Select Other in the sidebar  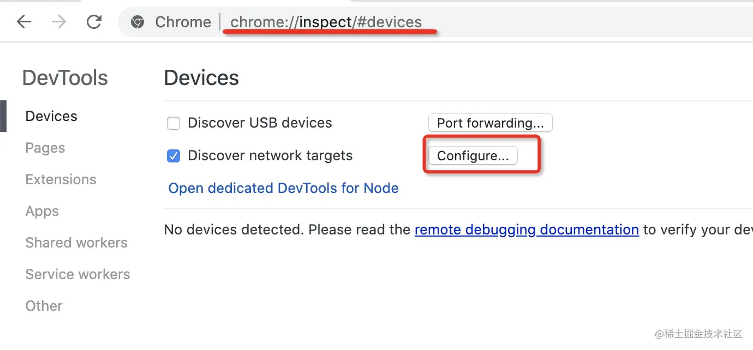(44, 306)
